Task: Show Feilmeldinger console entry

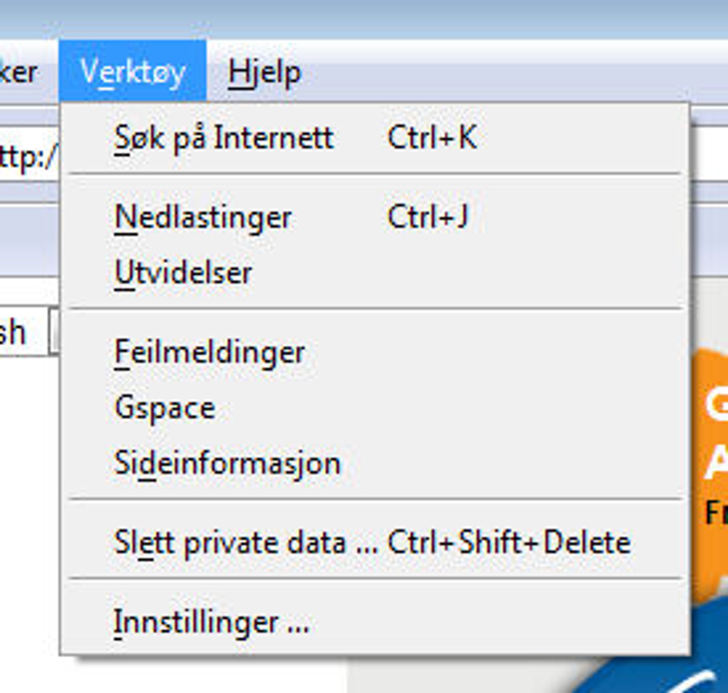Action: [x=375, y=352]
